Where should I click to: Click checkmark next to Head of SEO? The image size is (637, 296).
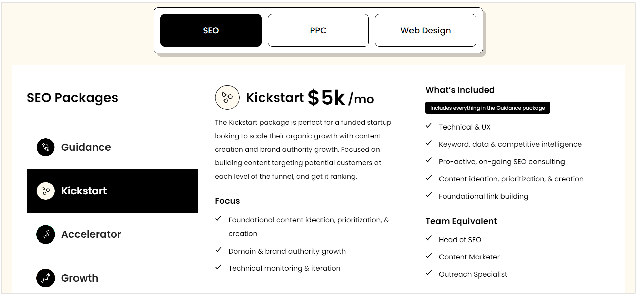(429, 238)
